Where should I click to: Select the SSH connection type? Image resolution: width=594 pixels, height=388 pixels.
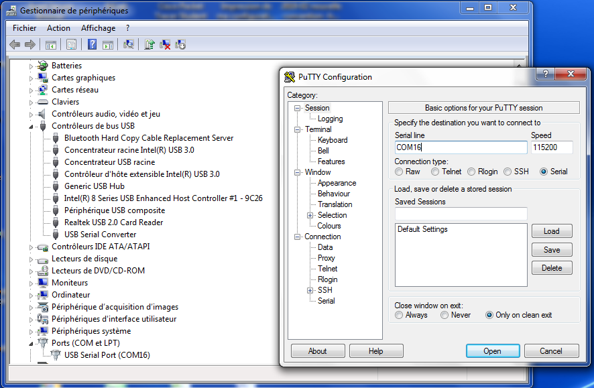click(508, 172)
